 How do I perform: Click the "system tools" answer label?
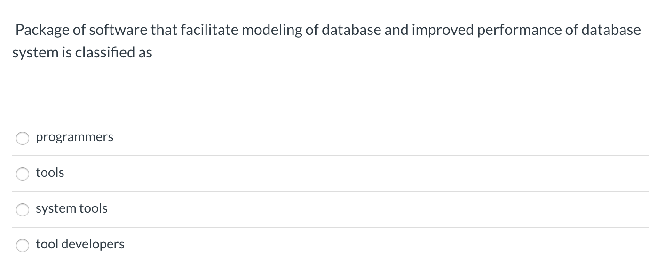tap(71, 208)
